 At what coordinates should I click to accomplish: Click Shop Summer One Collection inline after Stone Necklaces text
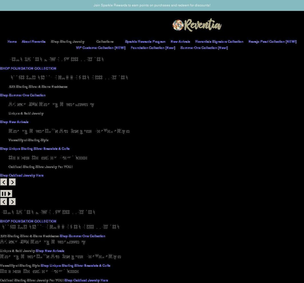click(x=82, y=236)
